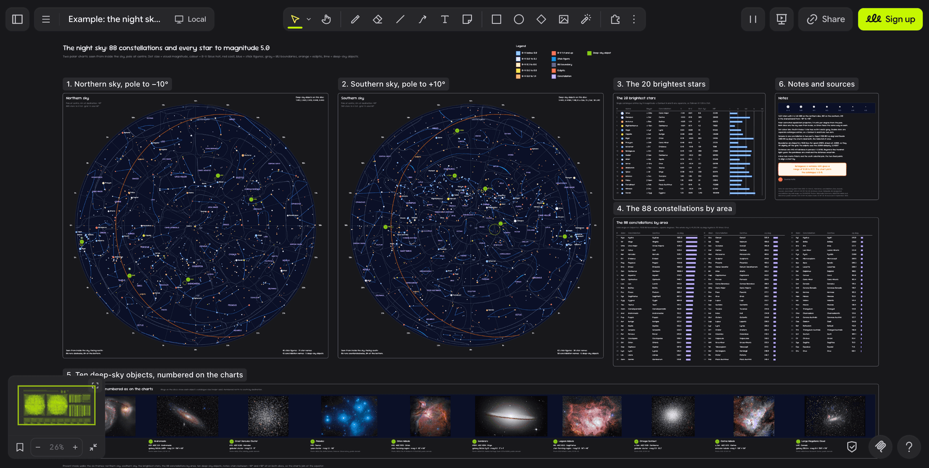Select the Diamond shape tool
Viewport: 929px width, 468px height.
coord(541,19)
